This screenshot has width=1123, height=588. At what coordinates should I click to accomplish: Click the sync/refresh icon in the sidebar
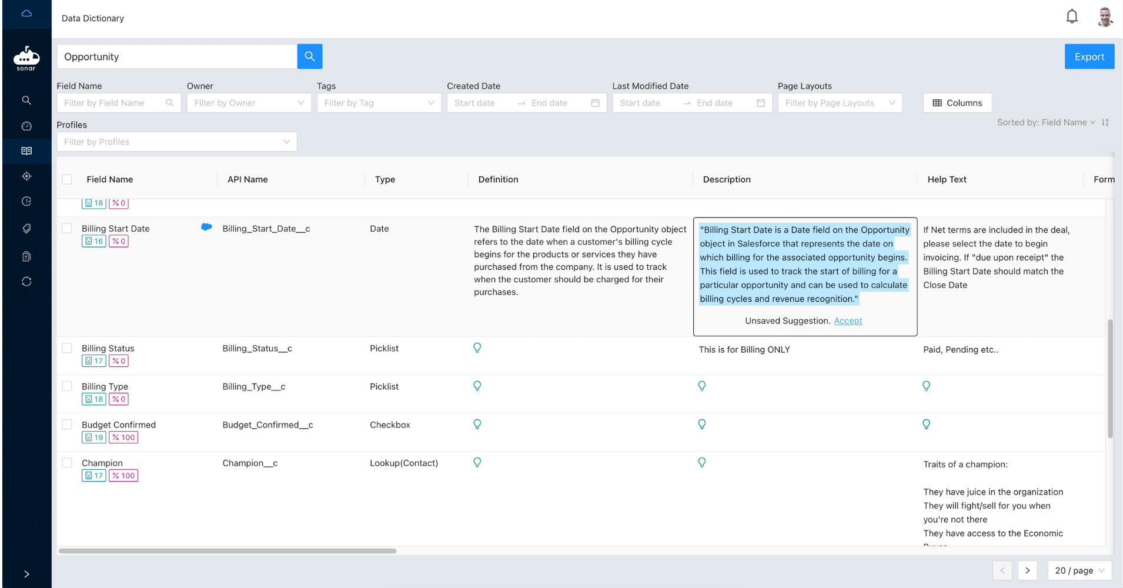pyautogui.click(x=26, y=282)
